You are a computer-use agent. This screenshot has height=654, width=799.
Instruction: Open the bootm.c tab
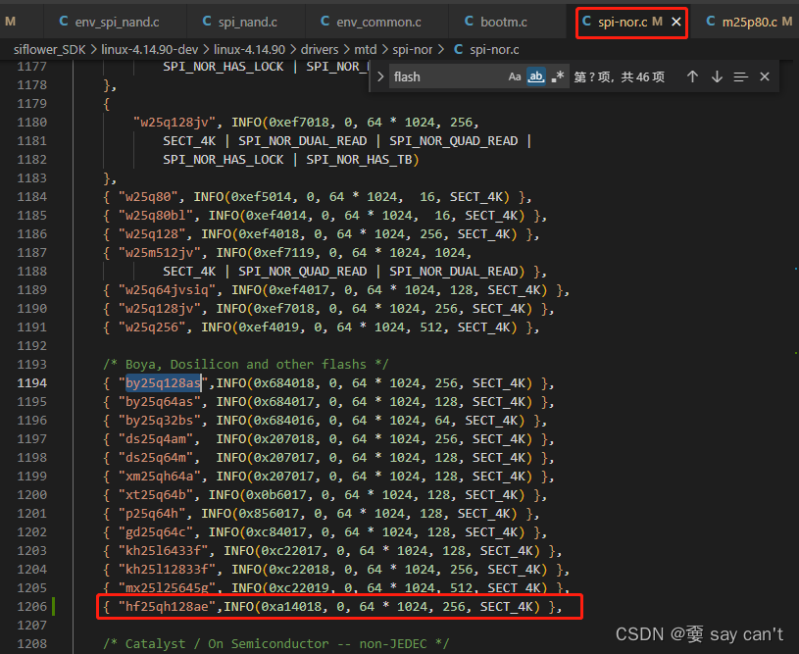click(502, 22)
